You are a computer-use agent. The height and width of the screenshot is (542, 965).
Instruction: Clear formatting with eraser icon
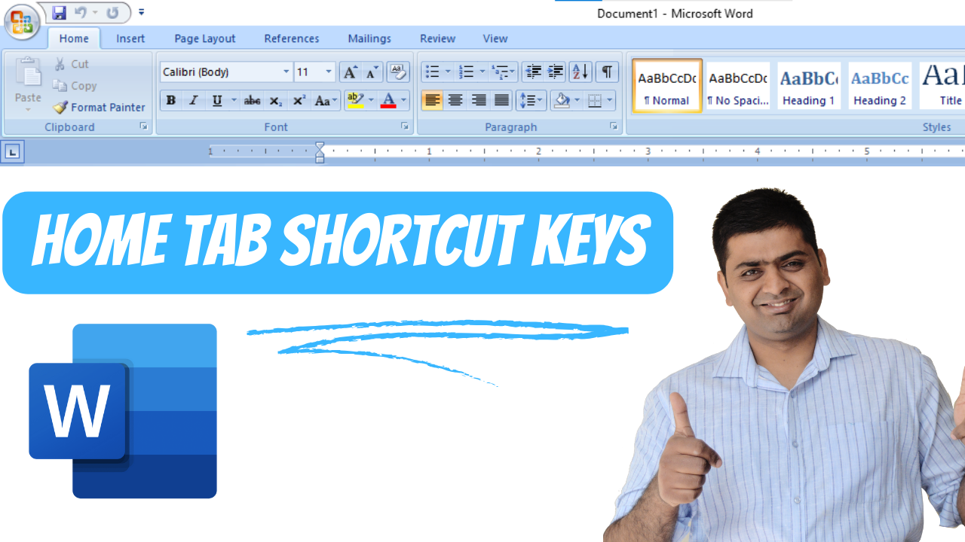tap(399, 72)
